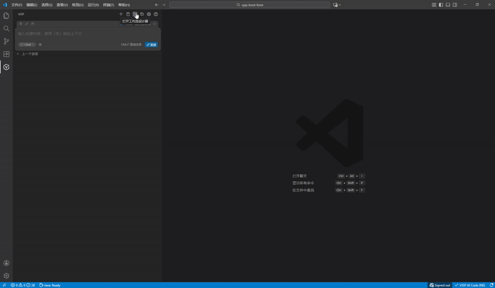Click the 发送 send button

pyautogui.click(x=152, y=44)
